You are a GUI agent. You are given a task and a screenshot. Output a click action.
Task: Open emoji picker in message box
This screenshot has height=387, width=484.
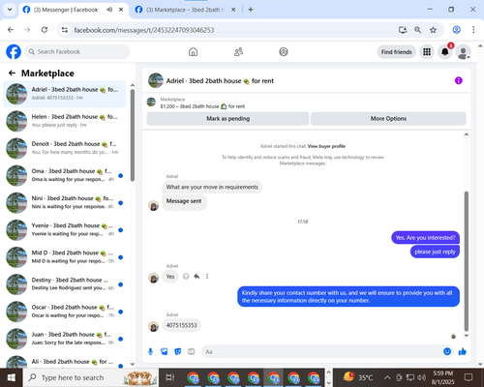pyautogui.click(x=447, y=351)
